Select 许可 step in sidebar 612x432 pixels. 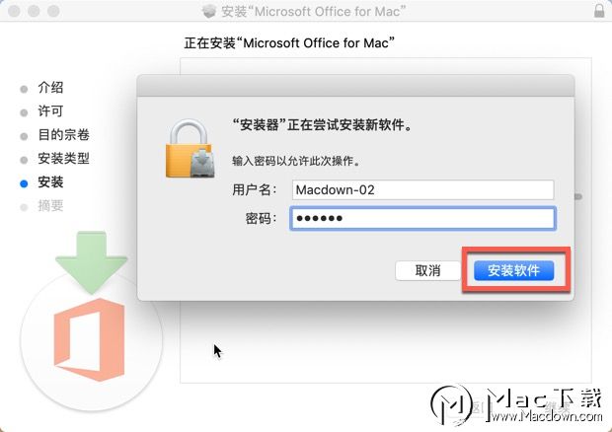(50, 111)
